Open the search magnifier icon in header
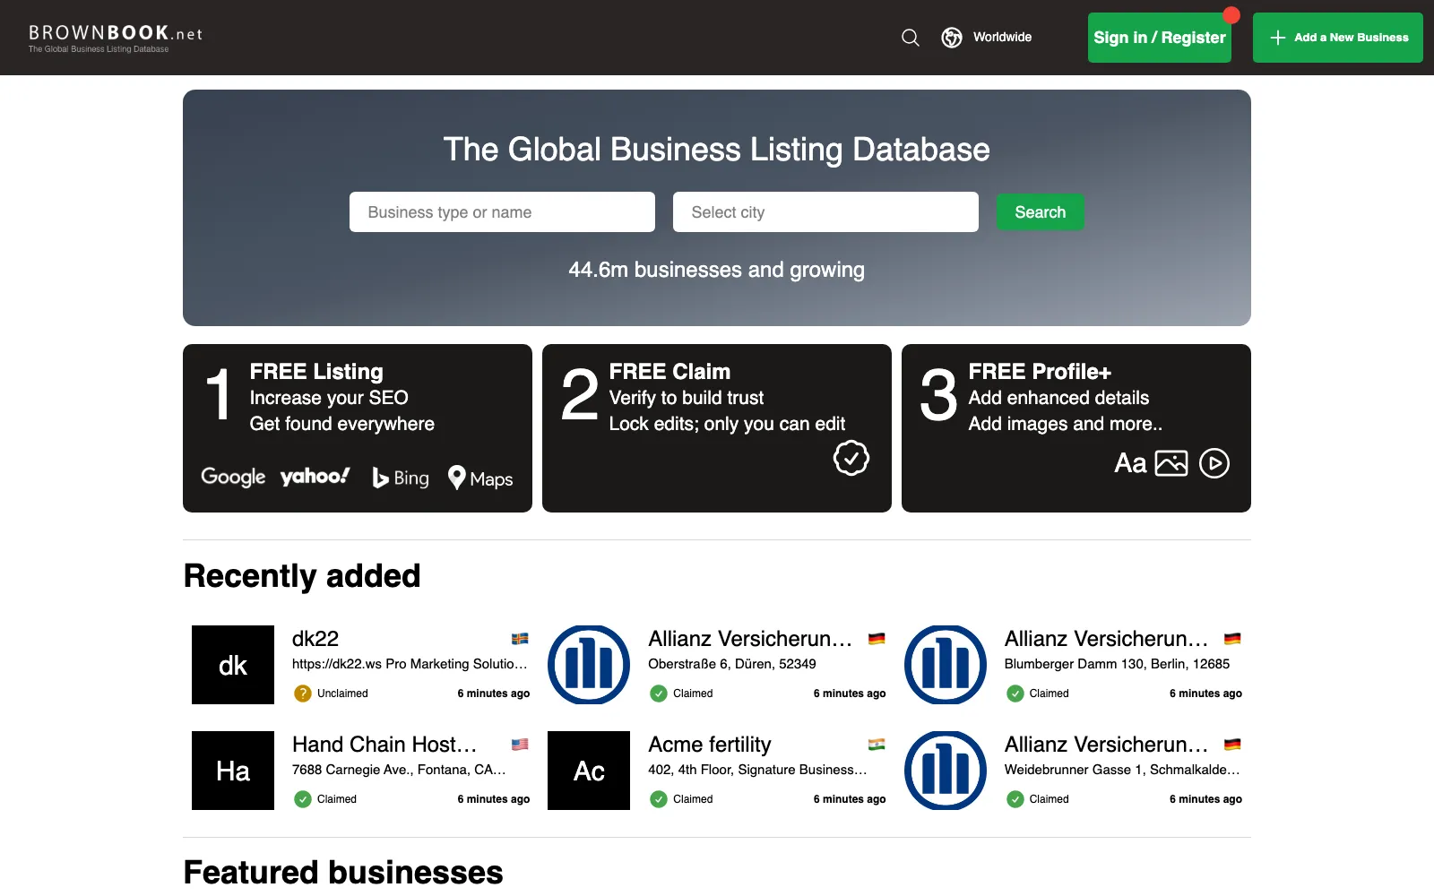The width and height of the screenshot is (1434, 896). [911, 38]
